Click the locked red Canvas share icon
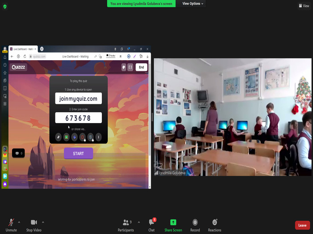Image resolution: width=313 pixels, height=234 pixels. point(82,137)
